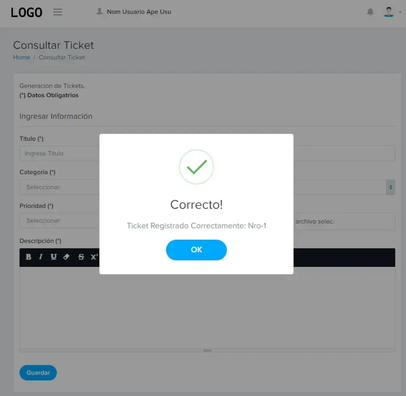
Task: Apply the eraser clear-formatting tool
Action: pos(66,257)
